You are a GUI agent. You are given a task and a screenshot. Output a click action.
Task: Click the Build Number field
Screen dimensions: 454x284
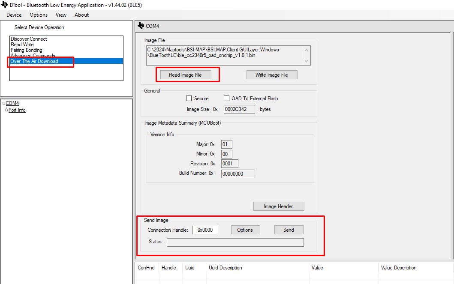(x=238, y=174)
